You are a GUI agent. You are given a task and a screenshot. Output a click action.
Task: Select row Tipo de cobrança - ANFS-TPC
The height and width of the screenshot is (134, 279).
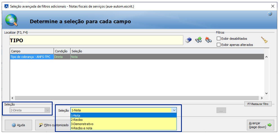(137, 57)
